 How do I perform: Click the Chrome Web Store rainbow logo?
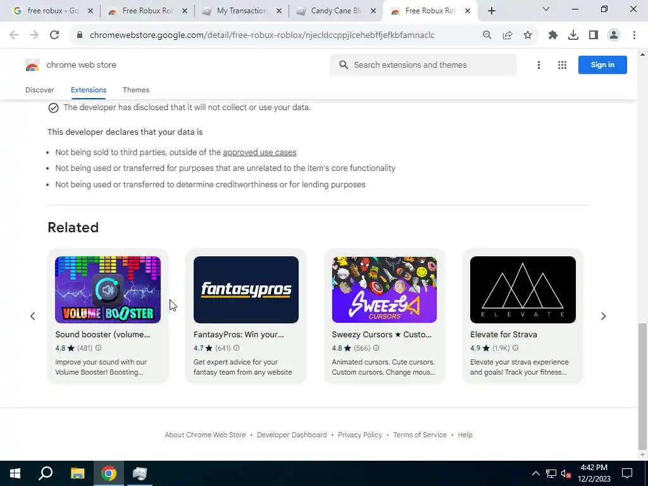coord(32,65)
